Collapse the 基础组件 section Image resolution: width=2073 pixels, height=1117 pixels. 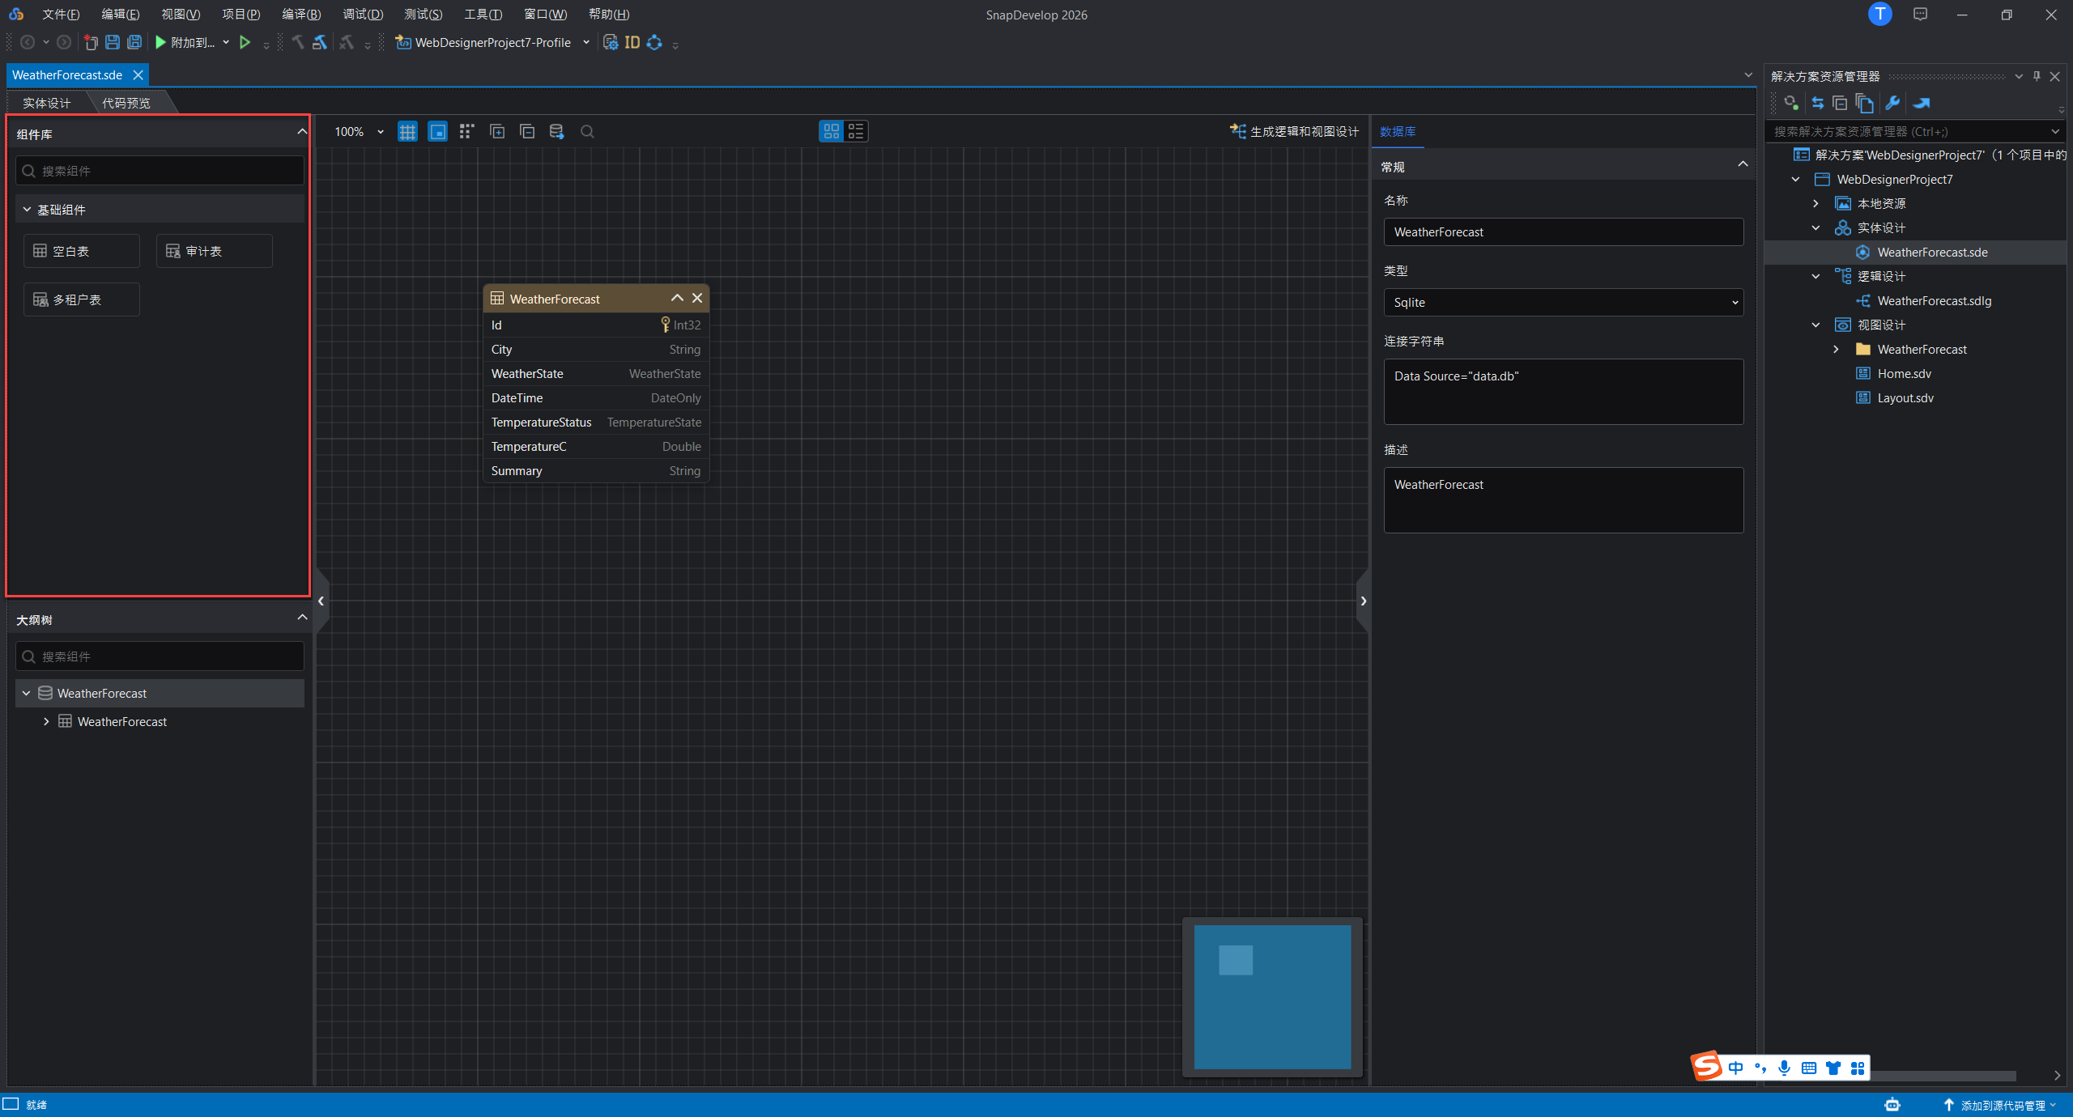(27, 209)
